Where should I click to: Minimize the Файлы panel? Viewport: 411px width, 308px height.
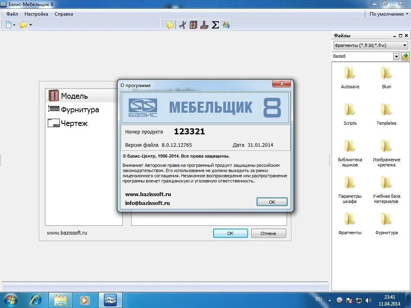pos(394,36)
